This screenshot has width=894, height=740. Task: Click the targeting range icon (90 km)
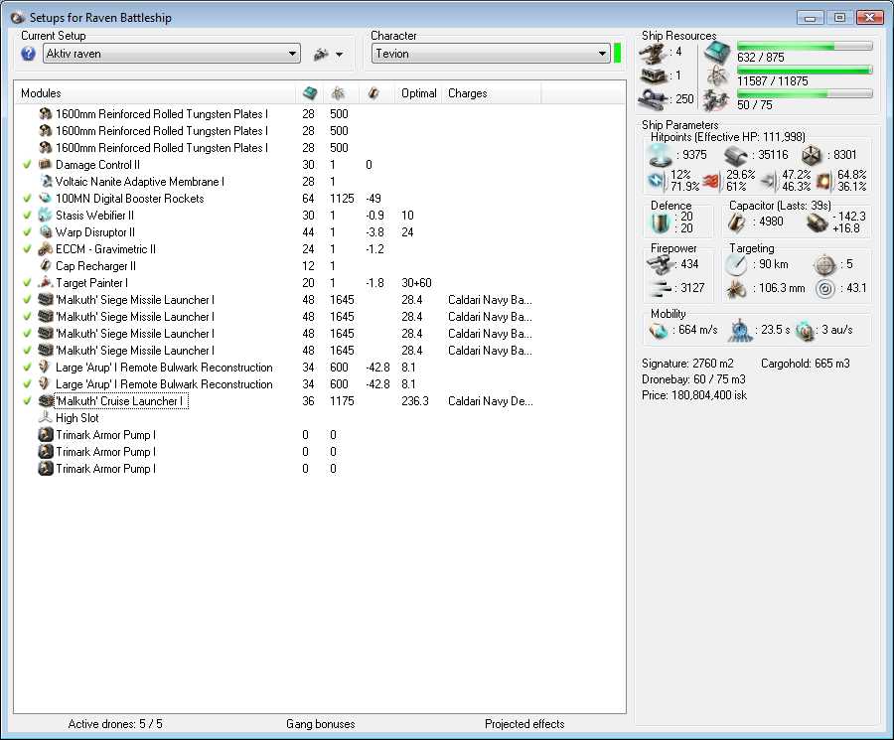click(x=737, y=264)
